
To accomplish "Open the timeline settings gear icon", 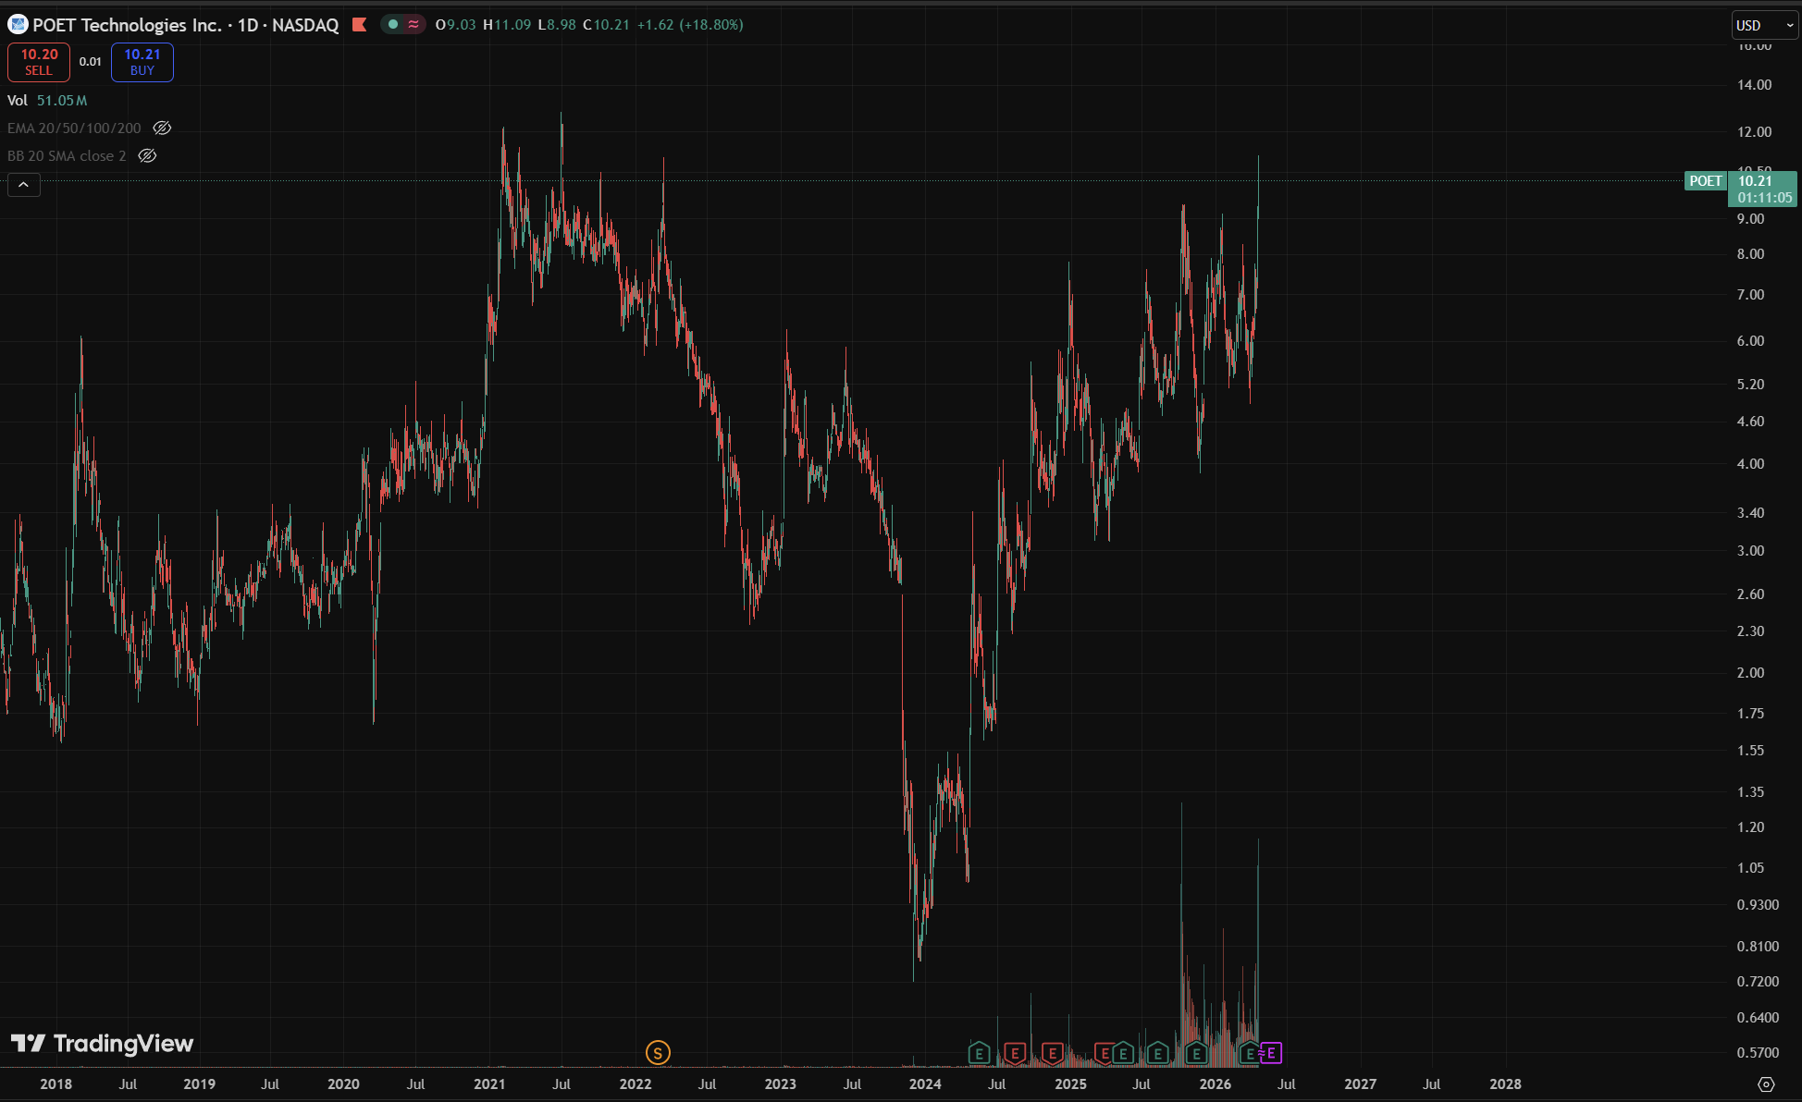I will pyautogui.click(x=1766, y=1084).
